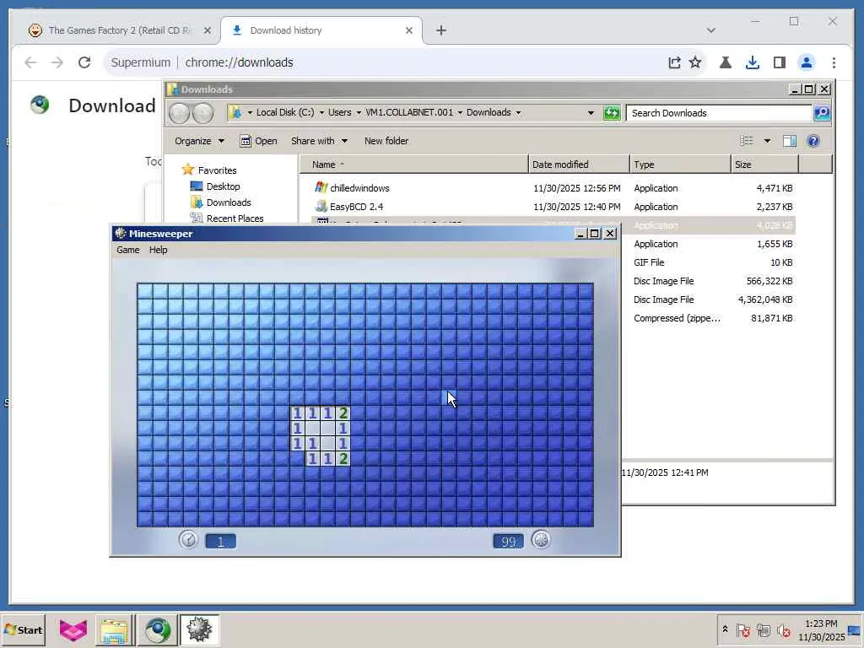This screenshot has height=648, width=864.
Task: Open the Explorer taskbar button
Action: (114, 629)
